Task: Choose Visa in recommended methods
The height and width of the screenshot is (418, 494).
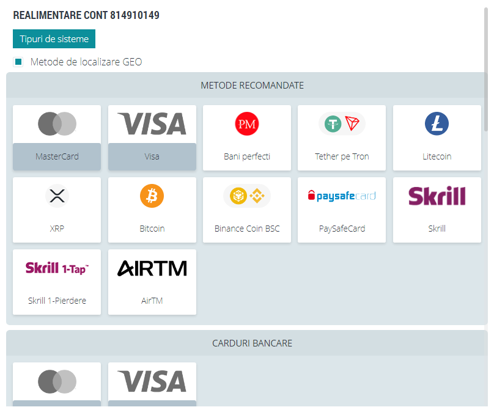Action: click(152, 137)
